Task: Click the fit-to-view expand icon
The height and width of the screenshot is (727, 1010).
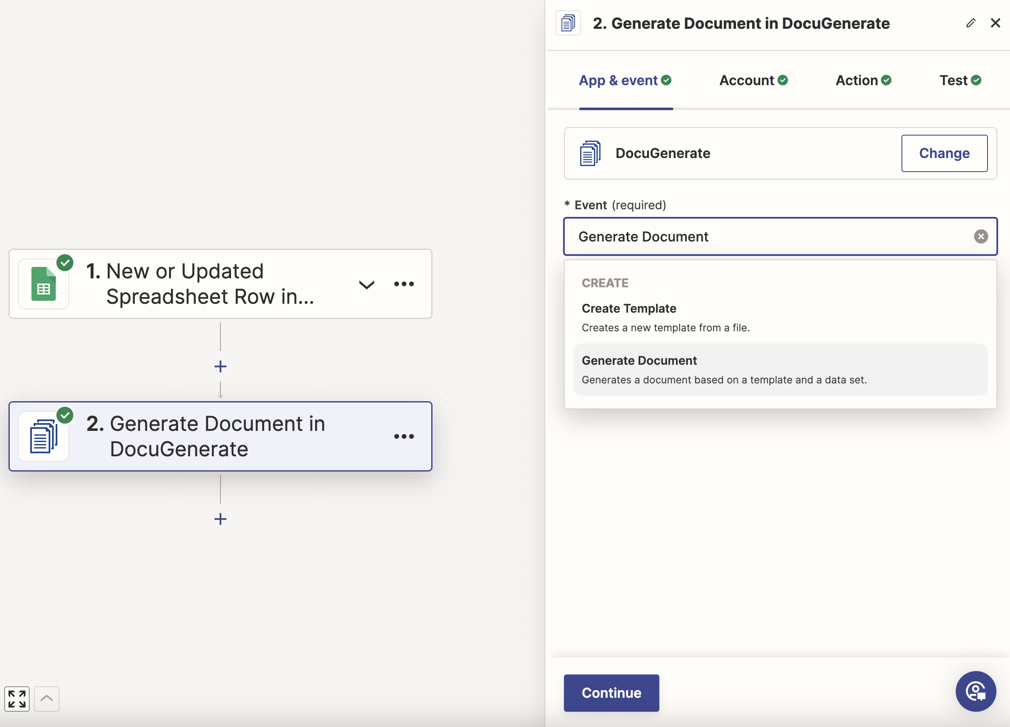Action: pos(17,699)
